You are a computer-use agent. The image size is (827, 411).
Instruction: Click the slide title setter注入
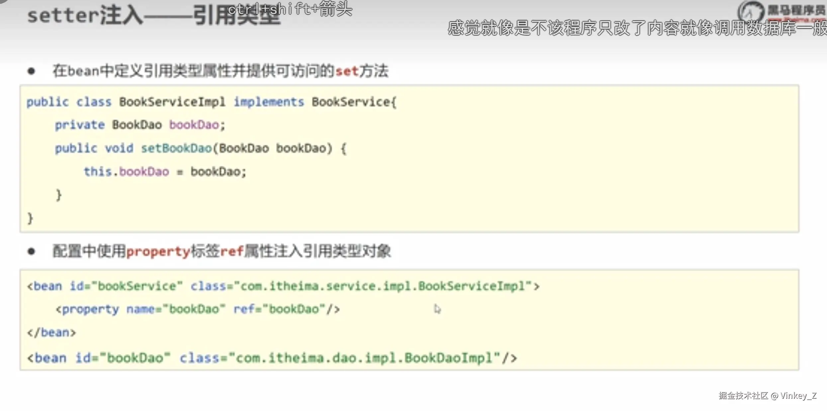tap(85, 16)
